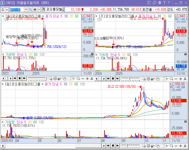Click the daily chart horizontal scrollbar thumb
This screenshot has width=189, height=150.
click(x=89, y=146)
